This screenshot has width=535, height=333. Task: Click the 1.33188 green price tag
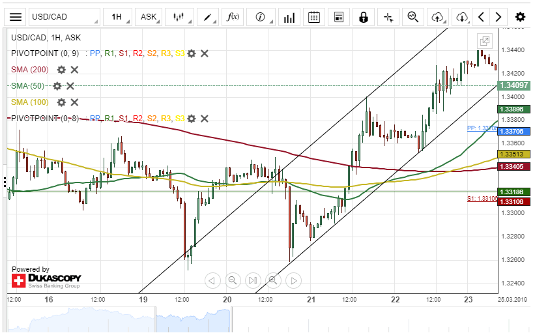pos(514,192)
